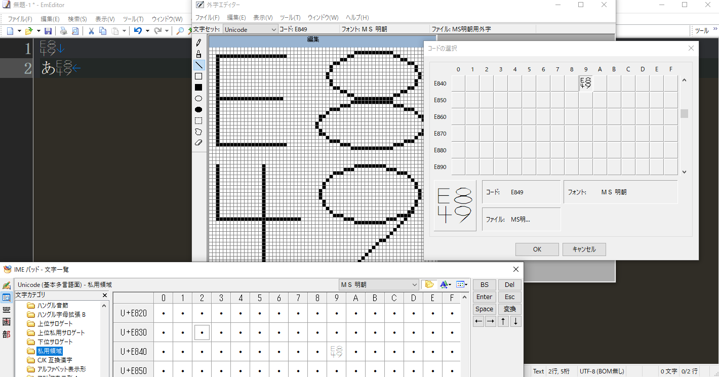Close the 文字カテゴリ pane
719x377 pixels.
tap(105, 295)
